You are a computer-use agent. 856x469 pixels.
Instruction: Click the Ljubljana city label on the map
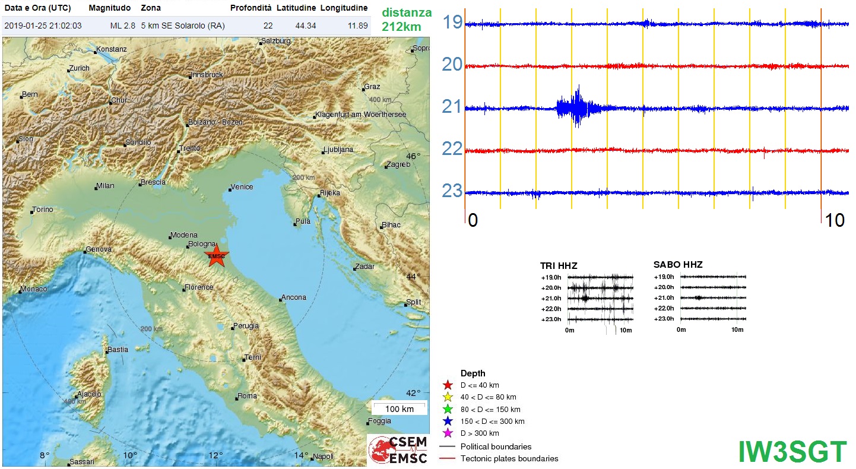pos(338,150)
